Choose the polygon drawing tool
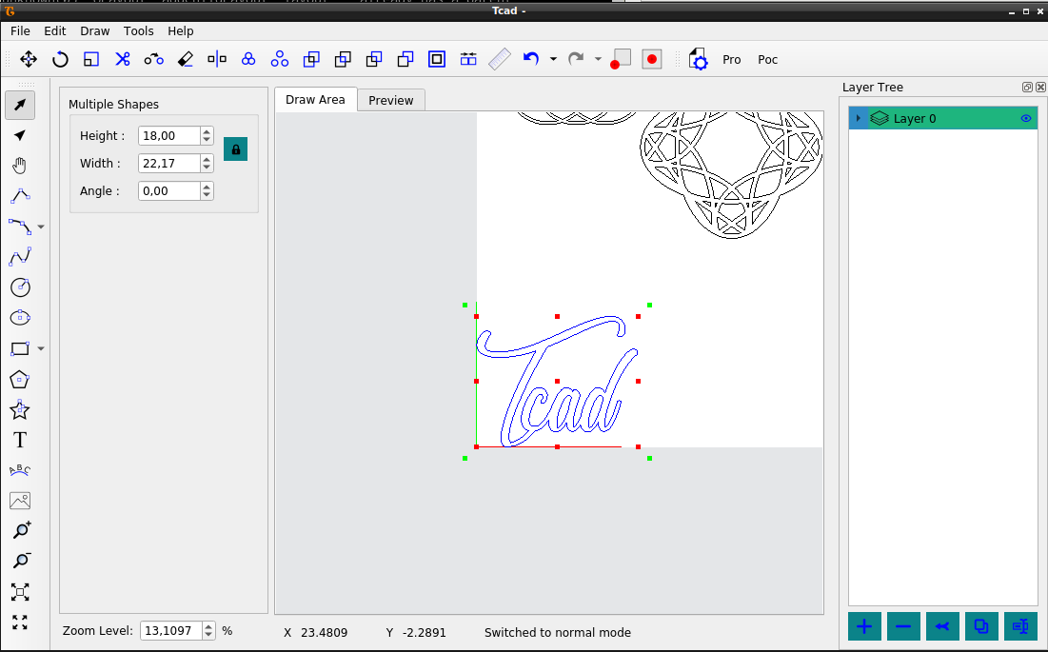Image resolution: width=1048 pixels, height=652 pixels. tap(20, 380)
